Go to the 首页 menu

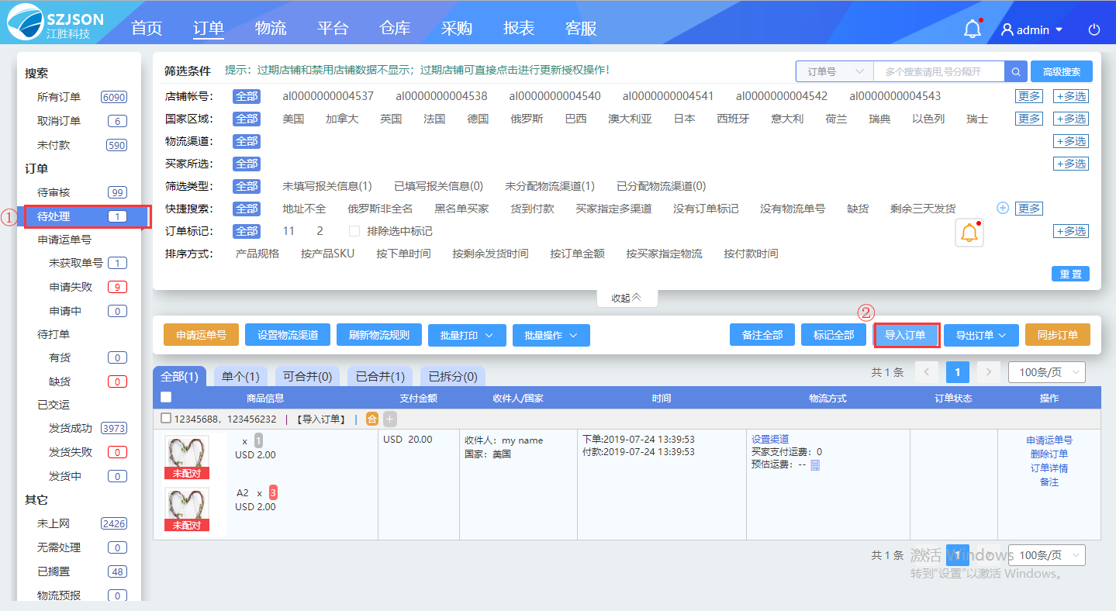click(x=147, y=28)
